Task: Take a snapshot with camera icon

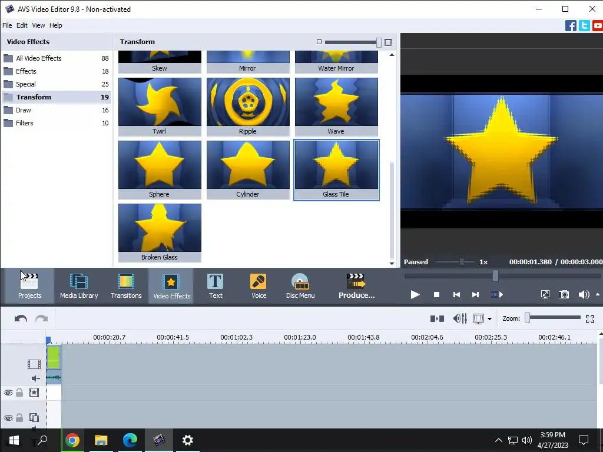Action: [564, 295]
